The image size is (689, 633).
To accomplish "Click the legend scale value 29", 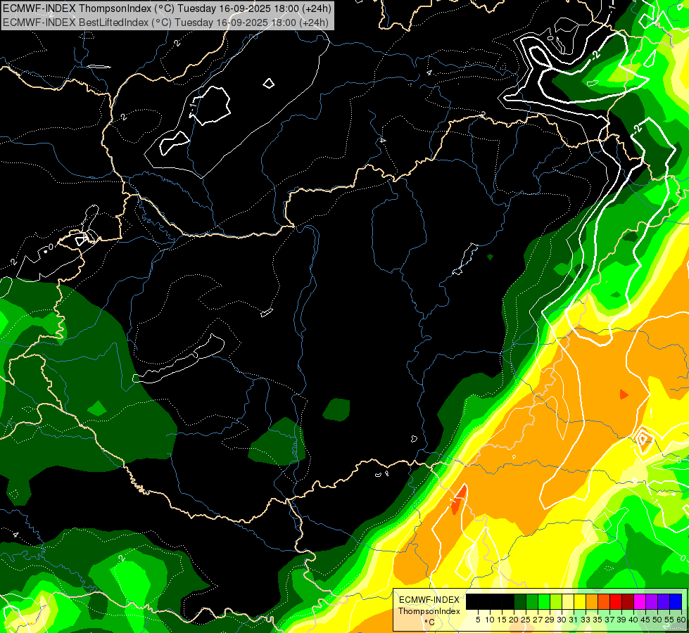I will point(550,620).
